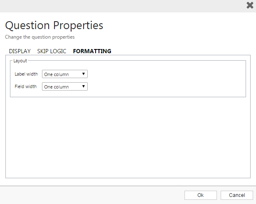This screenshot has height=204, width=256.
Task: Switch to the DISPLAY tab
Action: pyautogui.click(x=20, y=51)
